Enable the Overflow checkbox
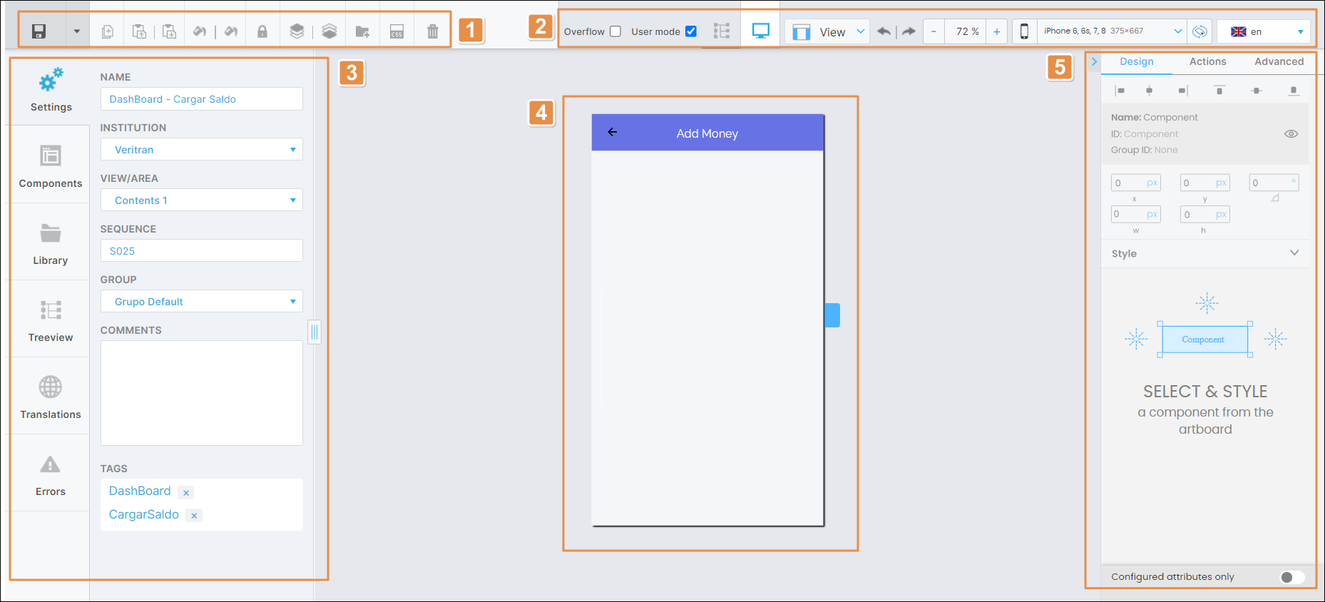The height and width of the screenshot is (602, 1325). click(615, 31)
